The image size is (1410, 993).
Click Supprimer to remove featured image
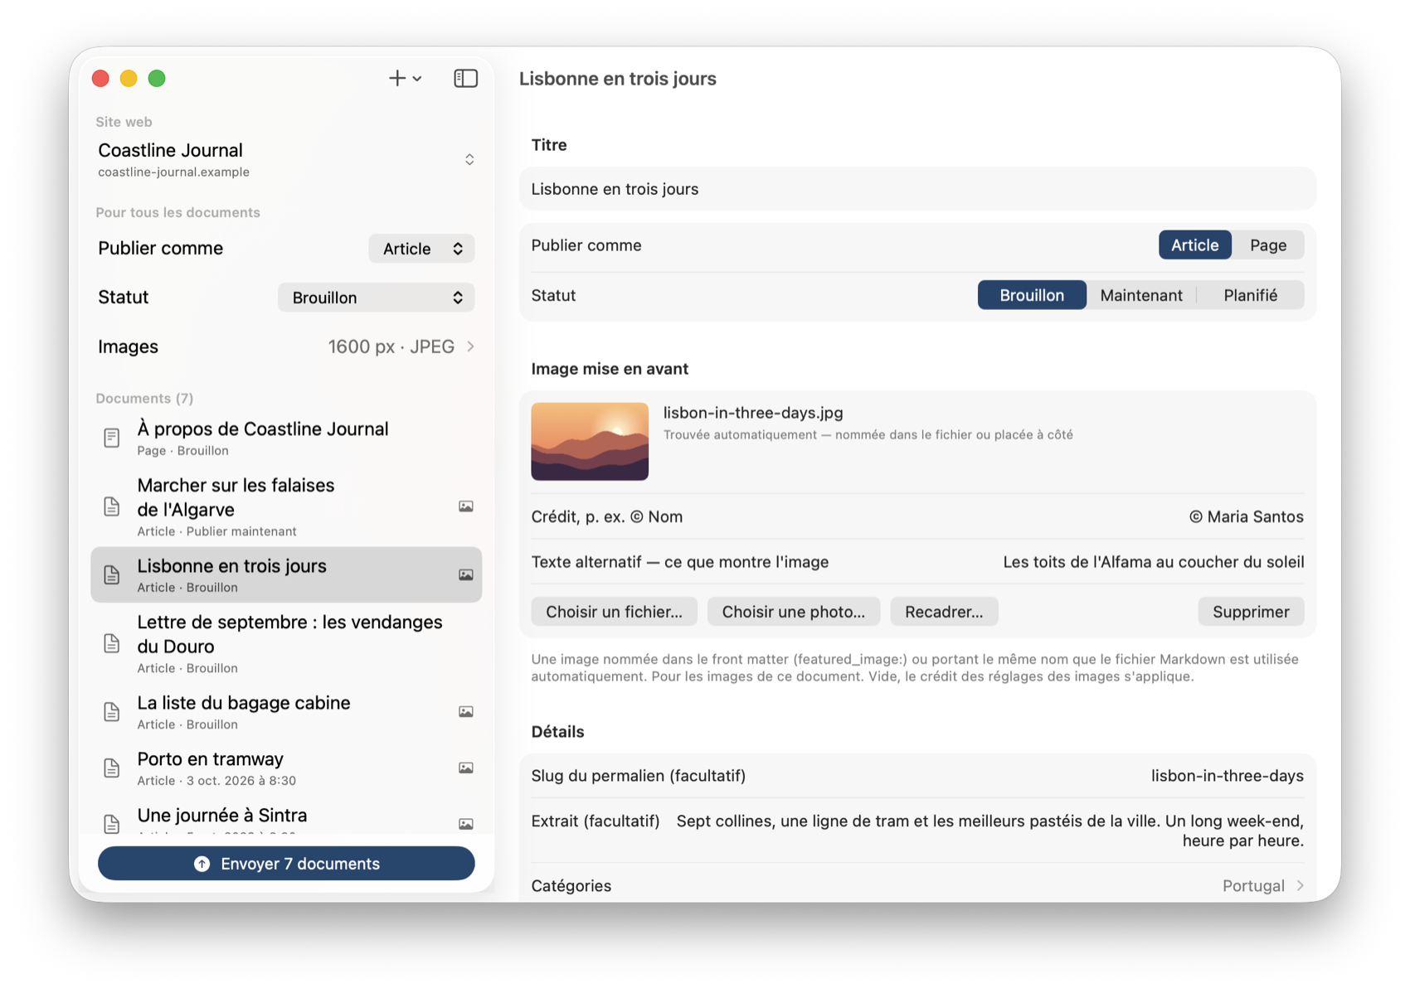(1251, 612)
